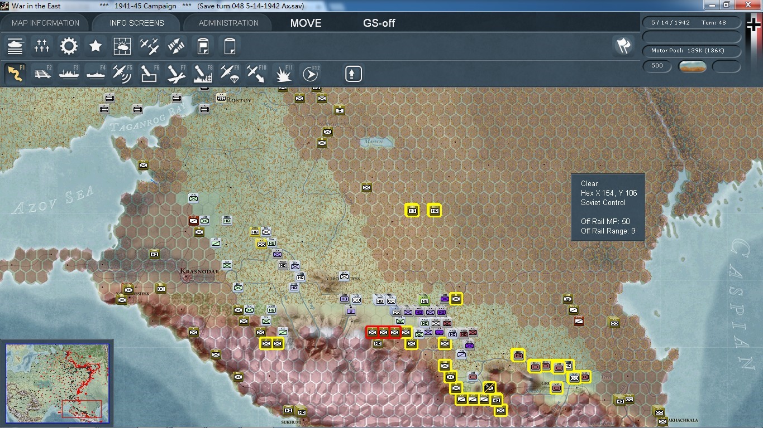This screenshot has height=428, width=763.
Task: Select the F11 explosion mode icon
Action: pos(283,73)
